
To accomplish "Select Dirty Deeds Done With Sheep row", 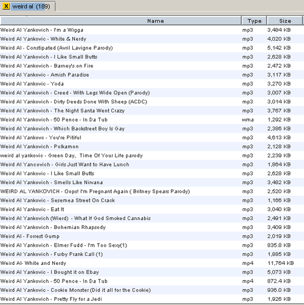I will point(152,101).
